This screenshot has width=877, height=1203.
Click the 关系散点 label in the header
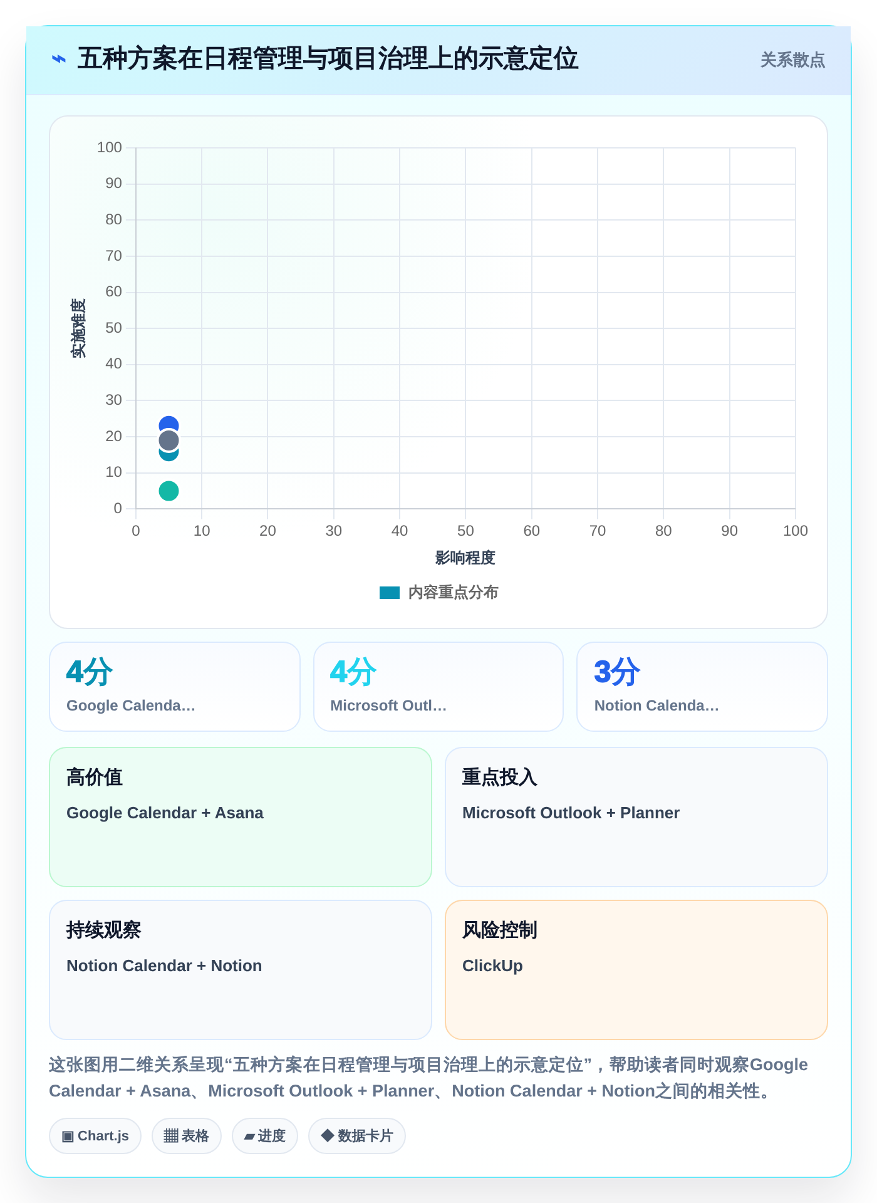pos(792,60)
